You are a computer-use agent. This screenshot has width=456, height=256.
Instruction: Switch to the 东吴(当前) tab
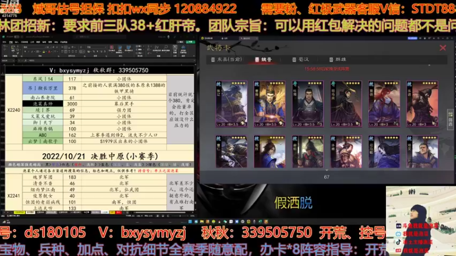[226, 59]
